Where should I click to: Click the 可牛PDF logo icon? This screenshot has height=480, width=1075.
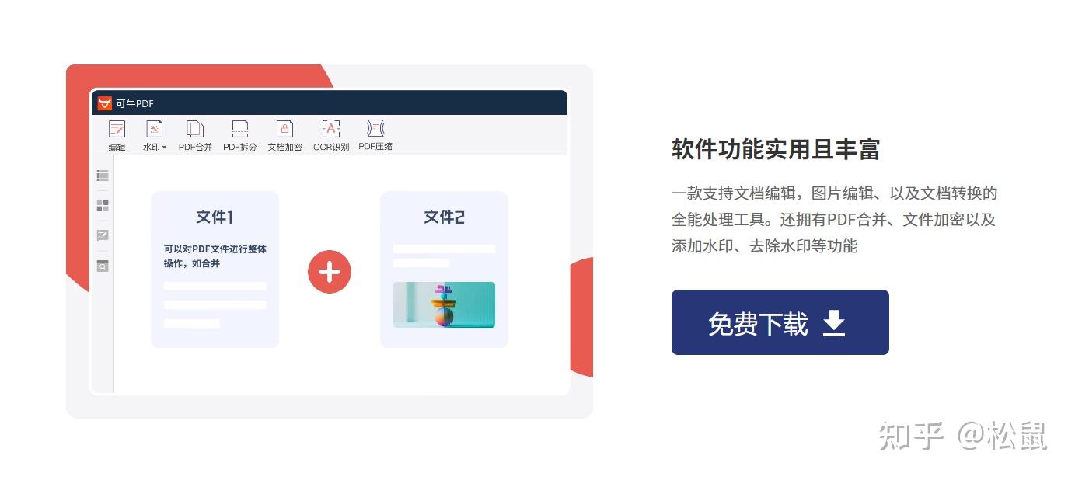tap(104, 103)
